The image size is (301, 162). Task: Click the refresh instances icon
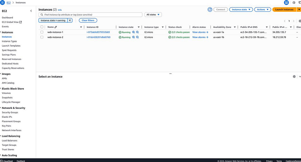click(x=210, y=9)
